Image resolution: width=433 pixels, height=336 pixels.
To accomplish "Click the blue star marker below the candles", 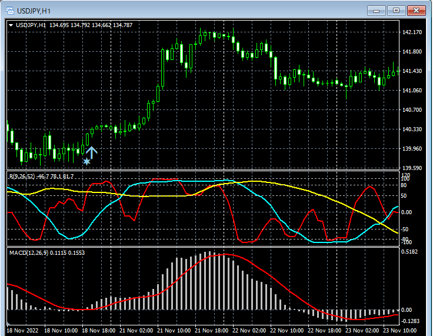I will coord(86,161).
